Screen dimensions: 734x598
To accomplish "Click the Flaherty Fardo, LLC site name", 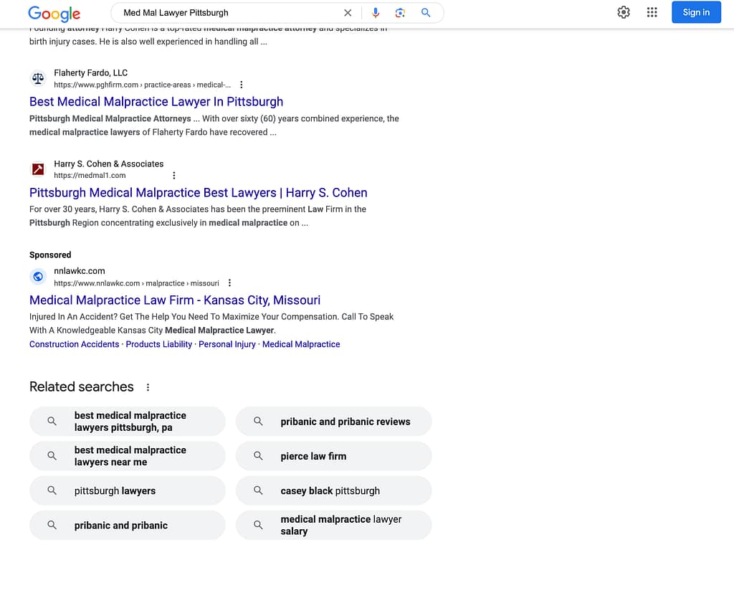I will coord(91,72).
